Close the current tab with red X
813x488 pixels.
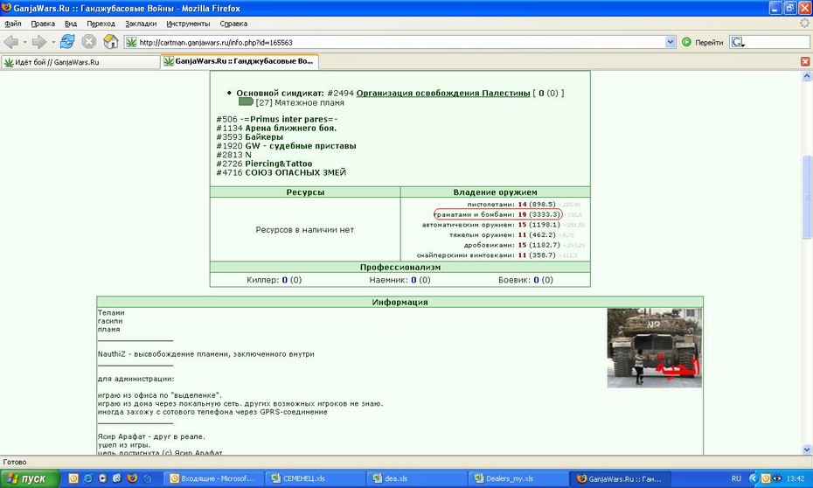805,61
